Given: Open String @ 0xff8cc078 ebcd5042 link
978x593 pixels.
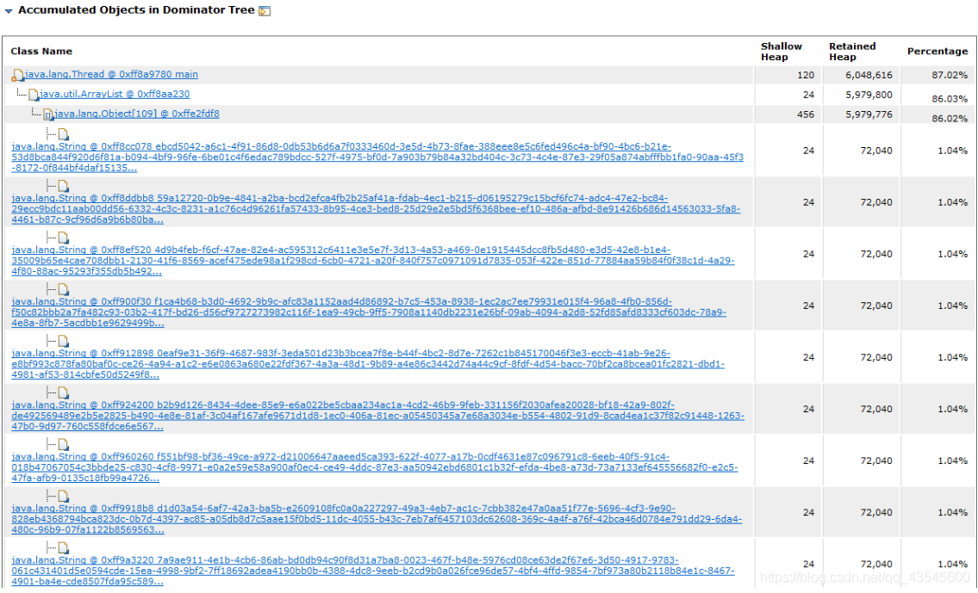Looking at the screenshot, I should (377, 157).
